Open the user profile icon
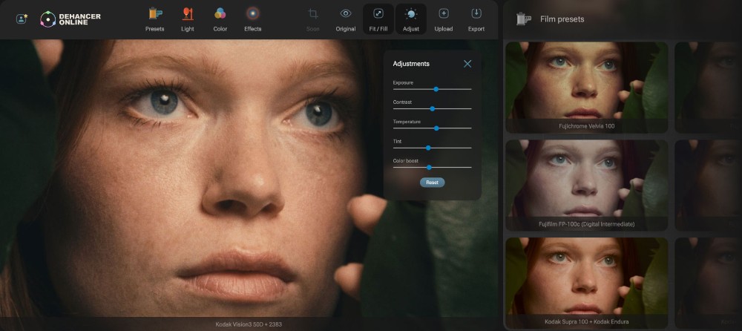Screen dimensions: 742x331 (22, 18)
